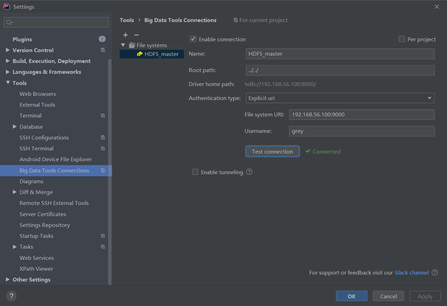Click the help icon next to Slack channel
Screen dimensions: 447x306
435,272
